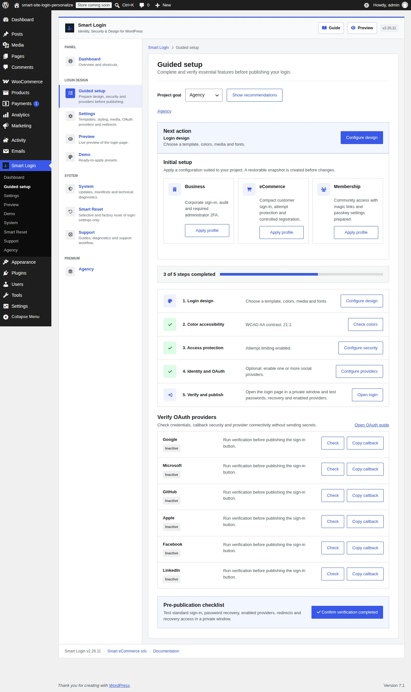Open Appearance in the admin menu

coord(26,262)
